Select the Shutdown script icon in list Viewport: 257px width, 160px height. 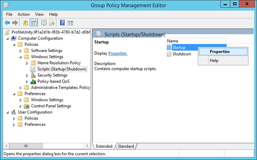point(169,54)
